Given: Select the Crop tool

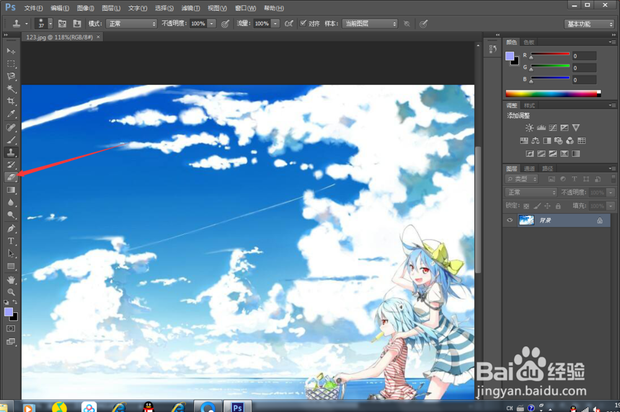Looking at the screenshot, I should (x=11, y=101).
